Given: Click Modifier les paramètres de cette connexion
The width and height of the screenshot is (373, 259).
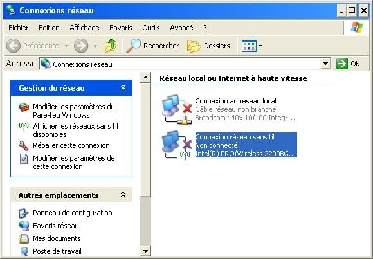Looking at the screenshot, I should [x=74, y=162].
